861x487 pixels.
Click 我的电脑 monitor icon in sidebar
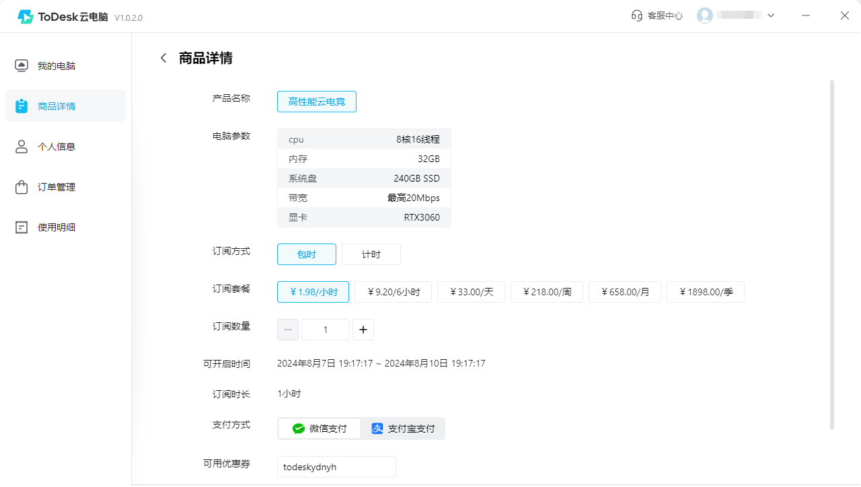pos(22,66)
